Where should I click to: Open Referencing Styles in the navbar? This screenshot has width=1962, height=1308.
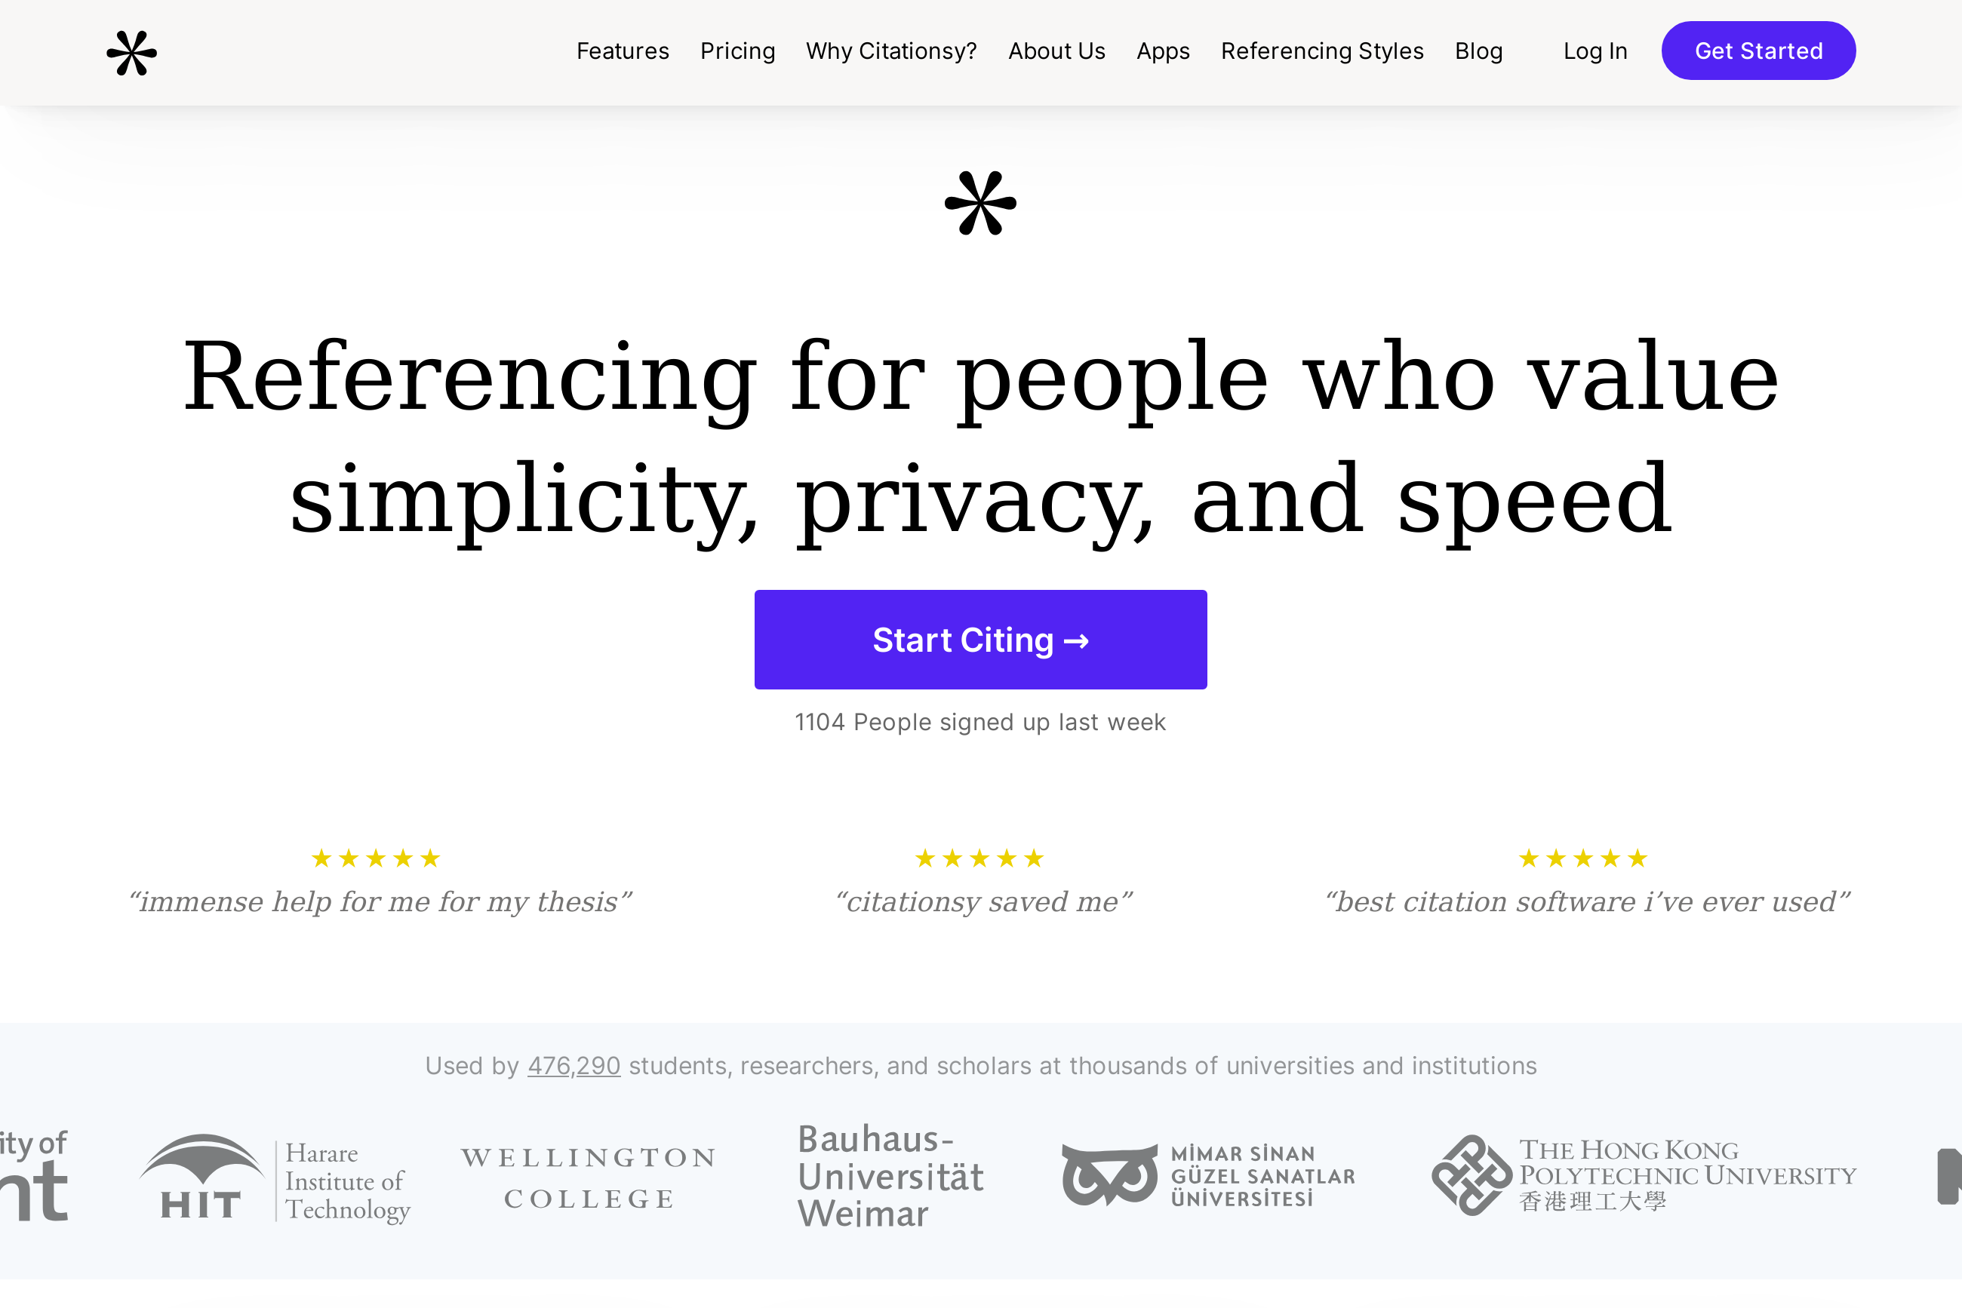(1322, 51)
